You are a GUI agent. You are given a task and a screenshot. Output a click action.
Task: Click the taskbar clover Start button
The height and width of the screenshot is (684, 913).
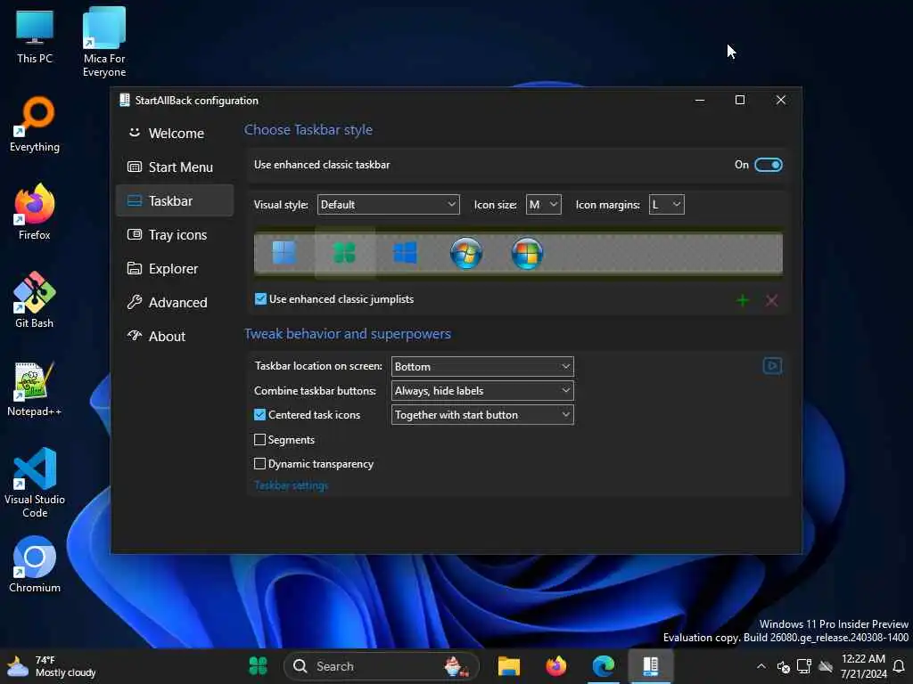coord(258,666)
